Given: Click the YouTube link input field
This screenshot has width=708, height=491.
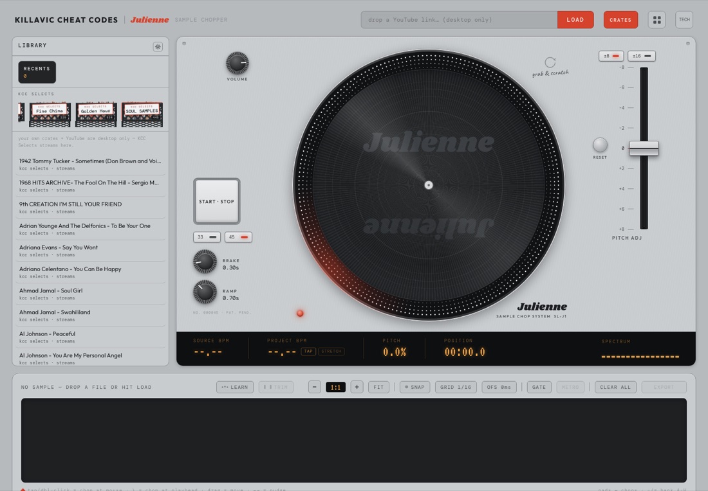Looking at the screenshot, I should click(459, 20).
